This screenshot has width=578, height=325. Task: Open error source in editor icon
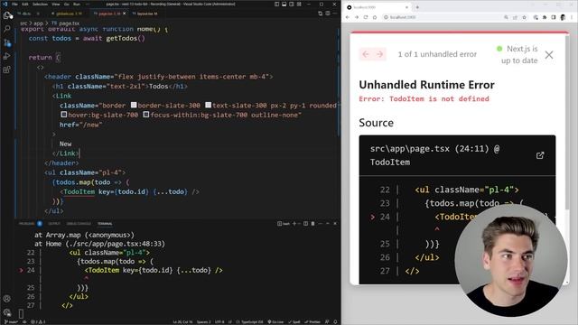[x=540, y=155]
